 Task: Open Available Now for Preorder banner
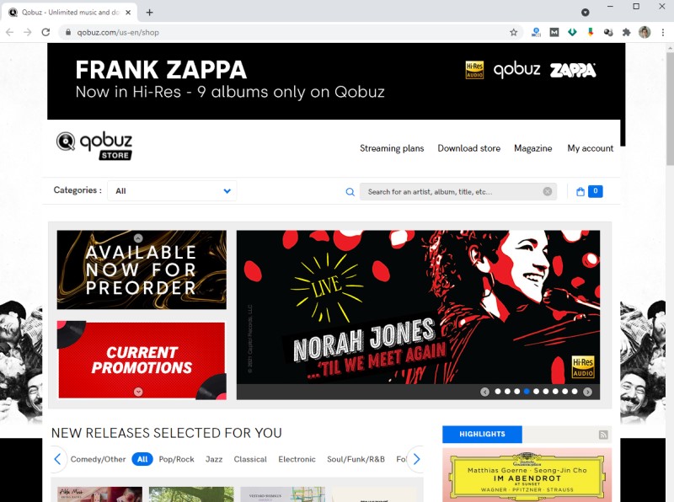coord(142,270)
